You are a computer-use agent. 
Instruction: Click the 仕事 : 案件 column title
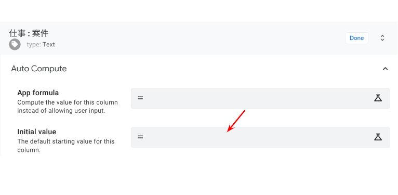29,33
